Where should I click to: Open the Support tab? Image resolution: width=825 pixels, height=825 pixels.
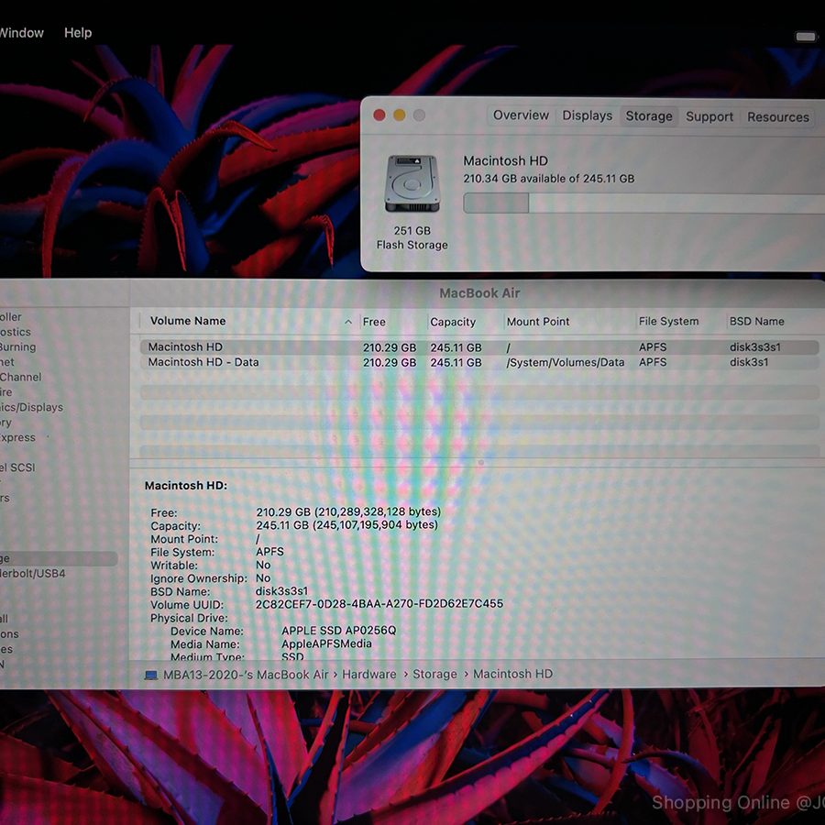pos(709,116)
